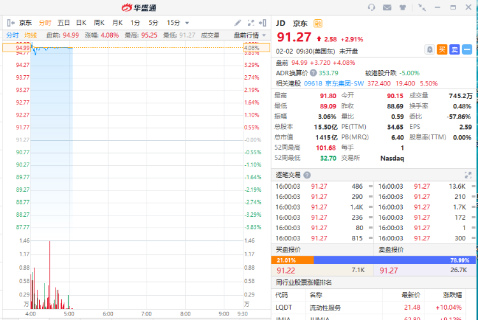478x320 pixels.
Task: Expand the chart to fullscreen
Action: point(252,22)
